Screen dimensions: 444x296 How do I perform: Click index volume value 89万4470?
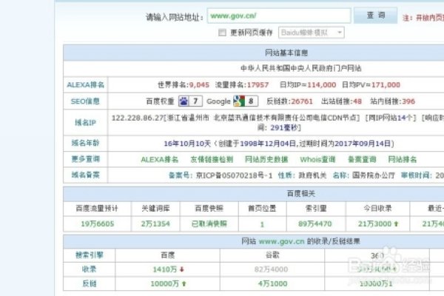[x=315, y=223]
